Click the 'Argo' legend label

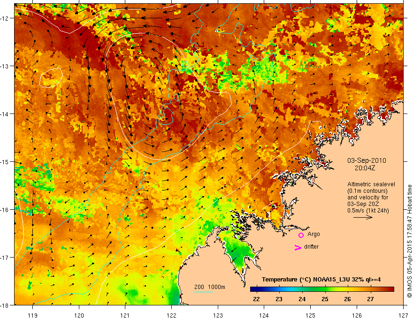[314, 234]
